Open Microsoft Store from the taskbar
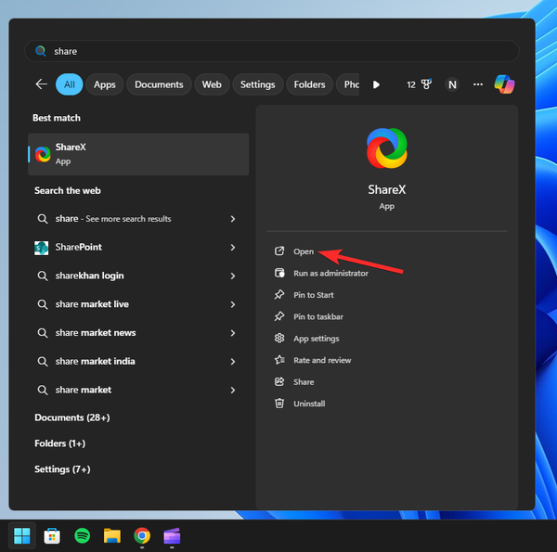 click(52, 535)
